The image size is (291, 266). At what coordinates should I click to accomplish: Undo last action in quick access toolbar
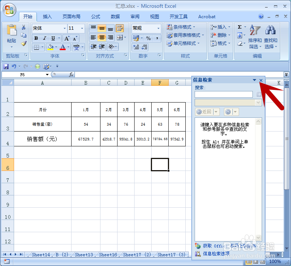point(14,66)
